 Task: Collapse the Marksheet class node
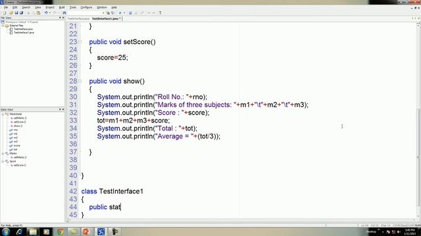coord(3,114)
